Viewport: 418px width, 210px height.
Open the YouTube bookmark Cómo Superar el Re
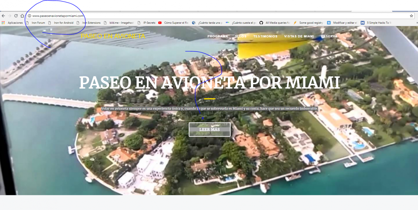point(174,23)
